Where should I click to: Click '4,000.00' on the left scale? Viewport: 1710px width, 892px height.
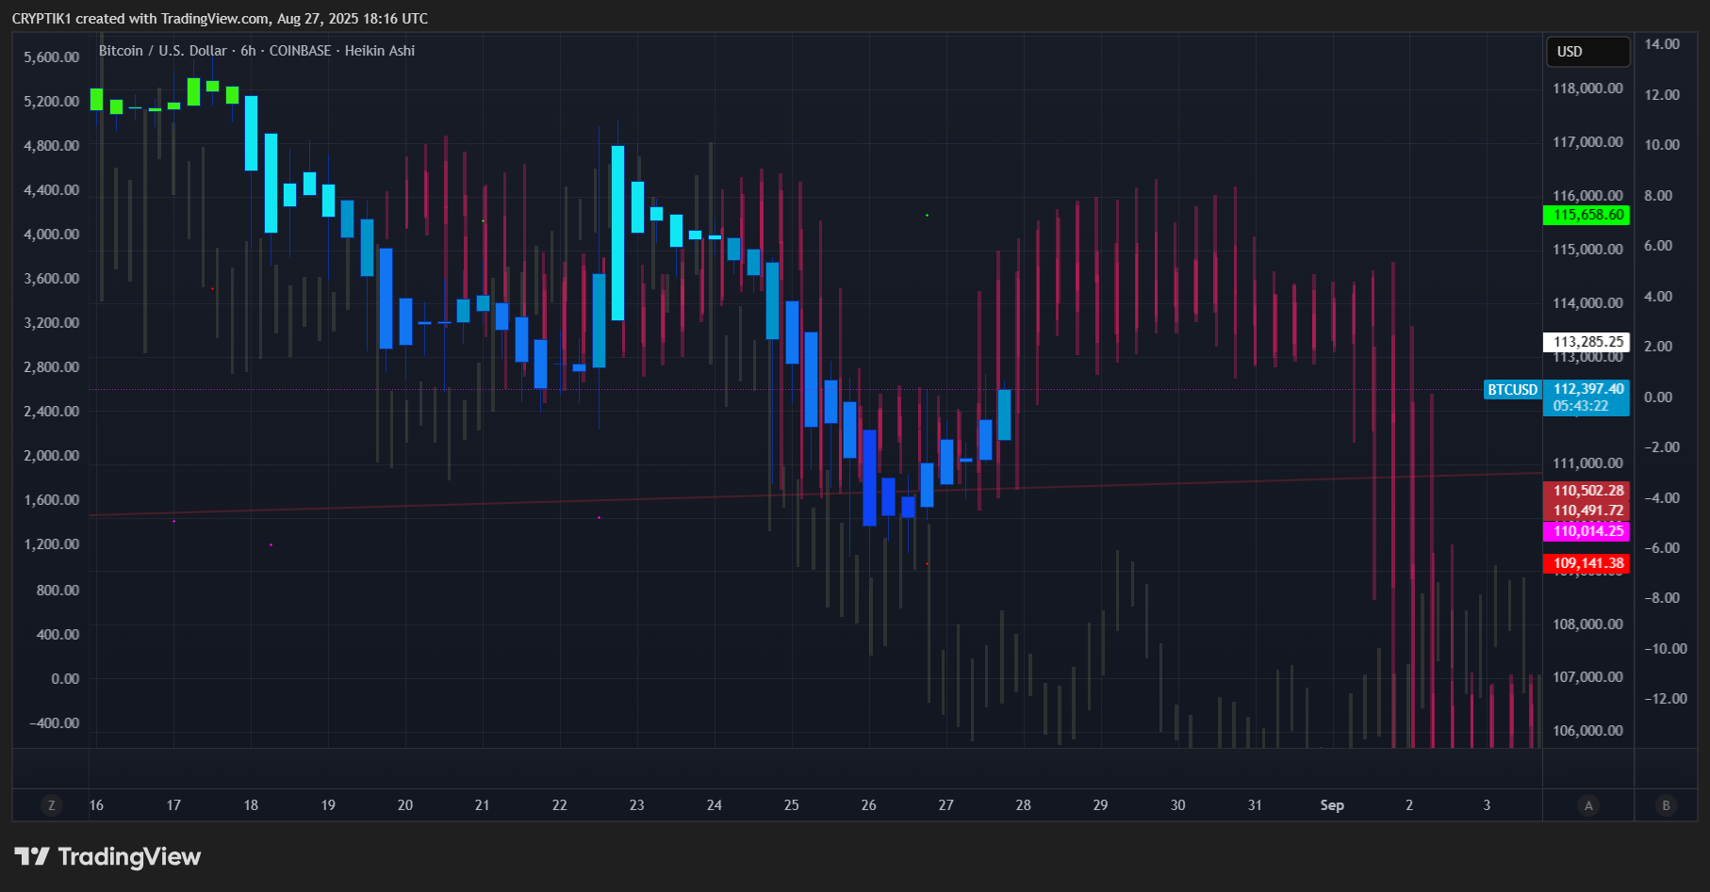(52, 235)
